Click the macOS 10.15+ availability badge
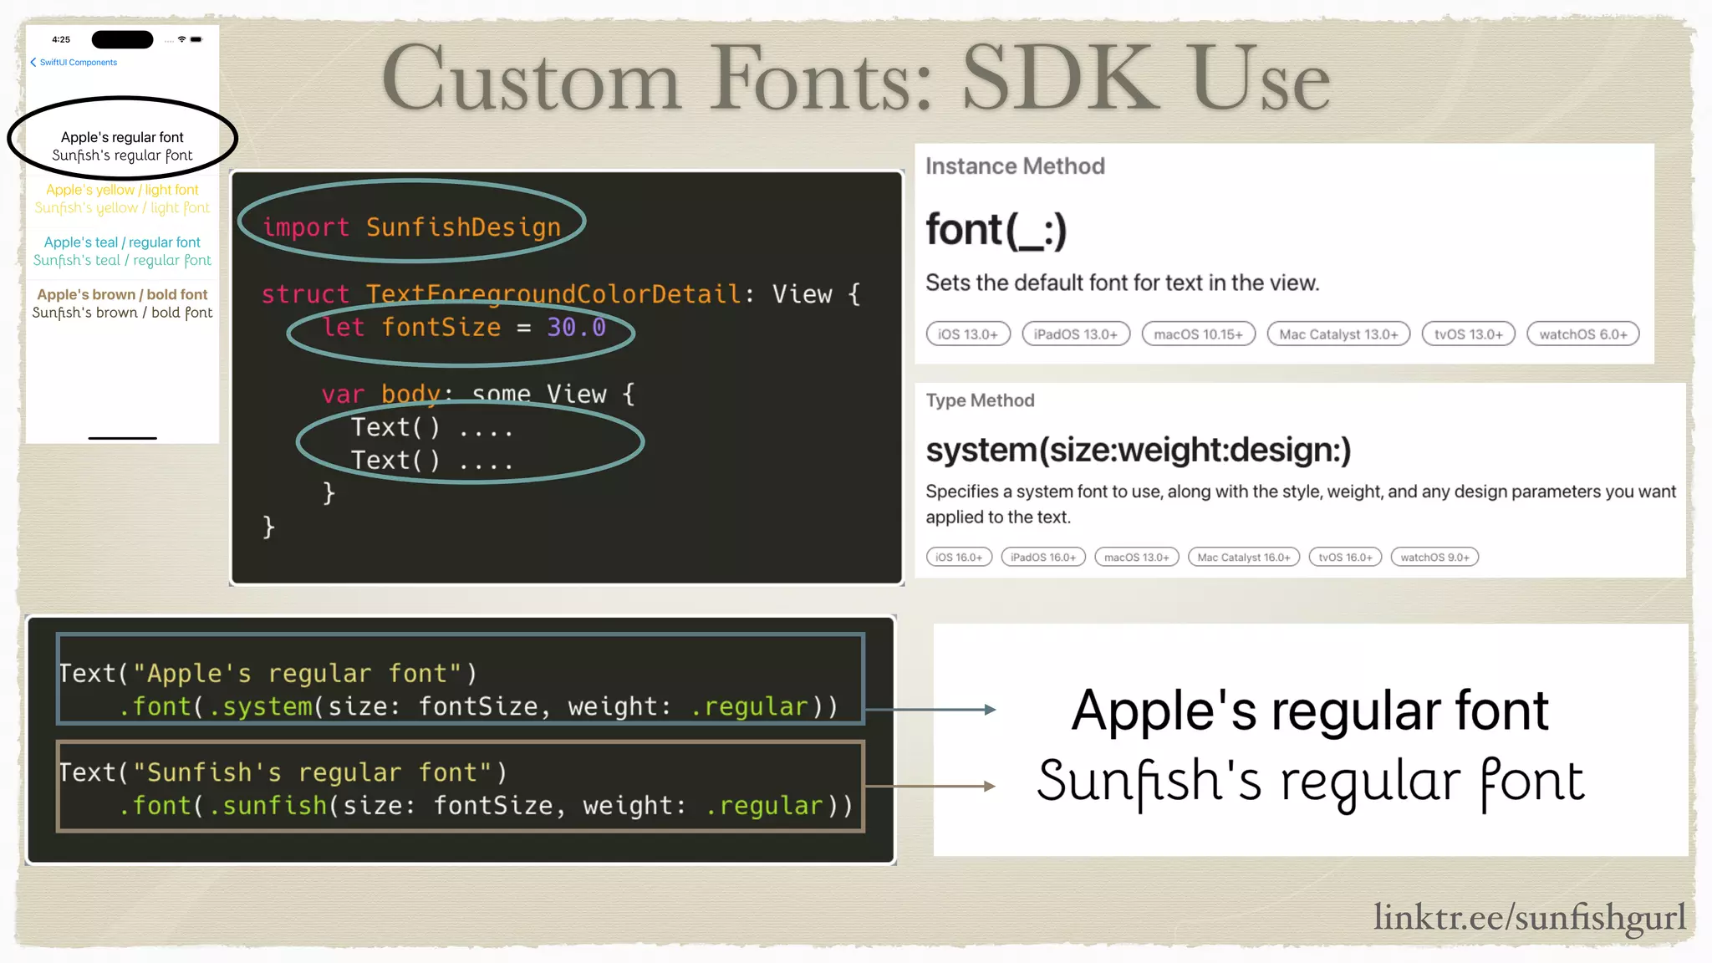The height and width of the screenshot is (963, 1712). click(x=1199, y=334)
